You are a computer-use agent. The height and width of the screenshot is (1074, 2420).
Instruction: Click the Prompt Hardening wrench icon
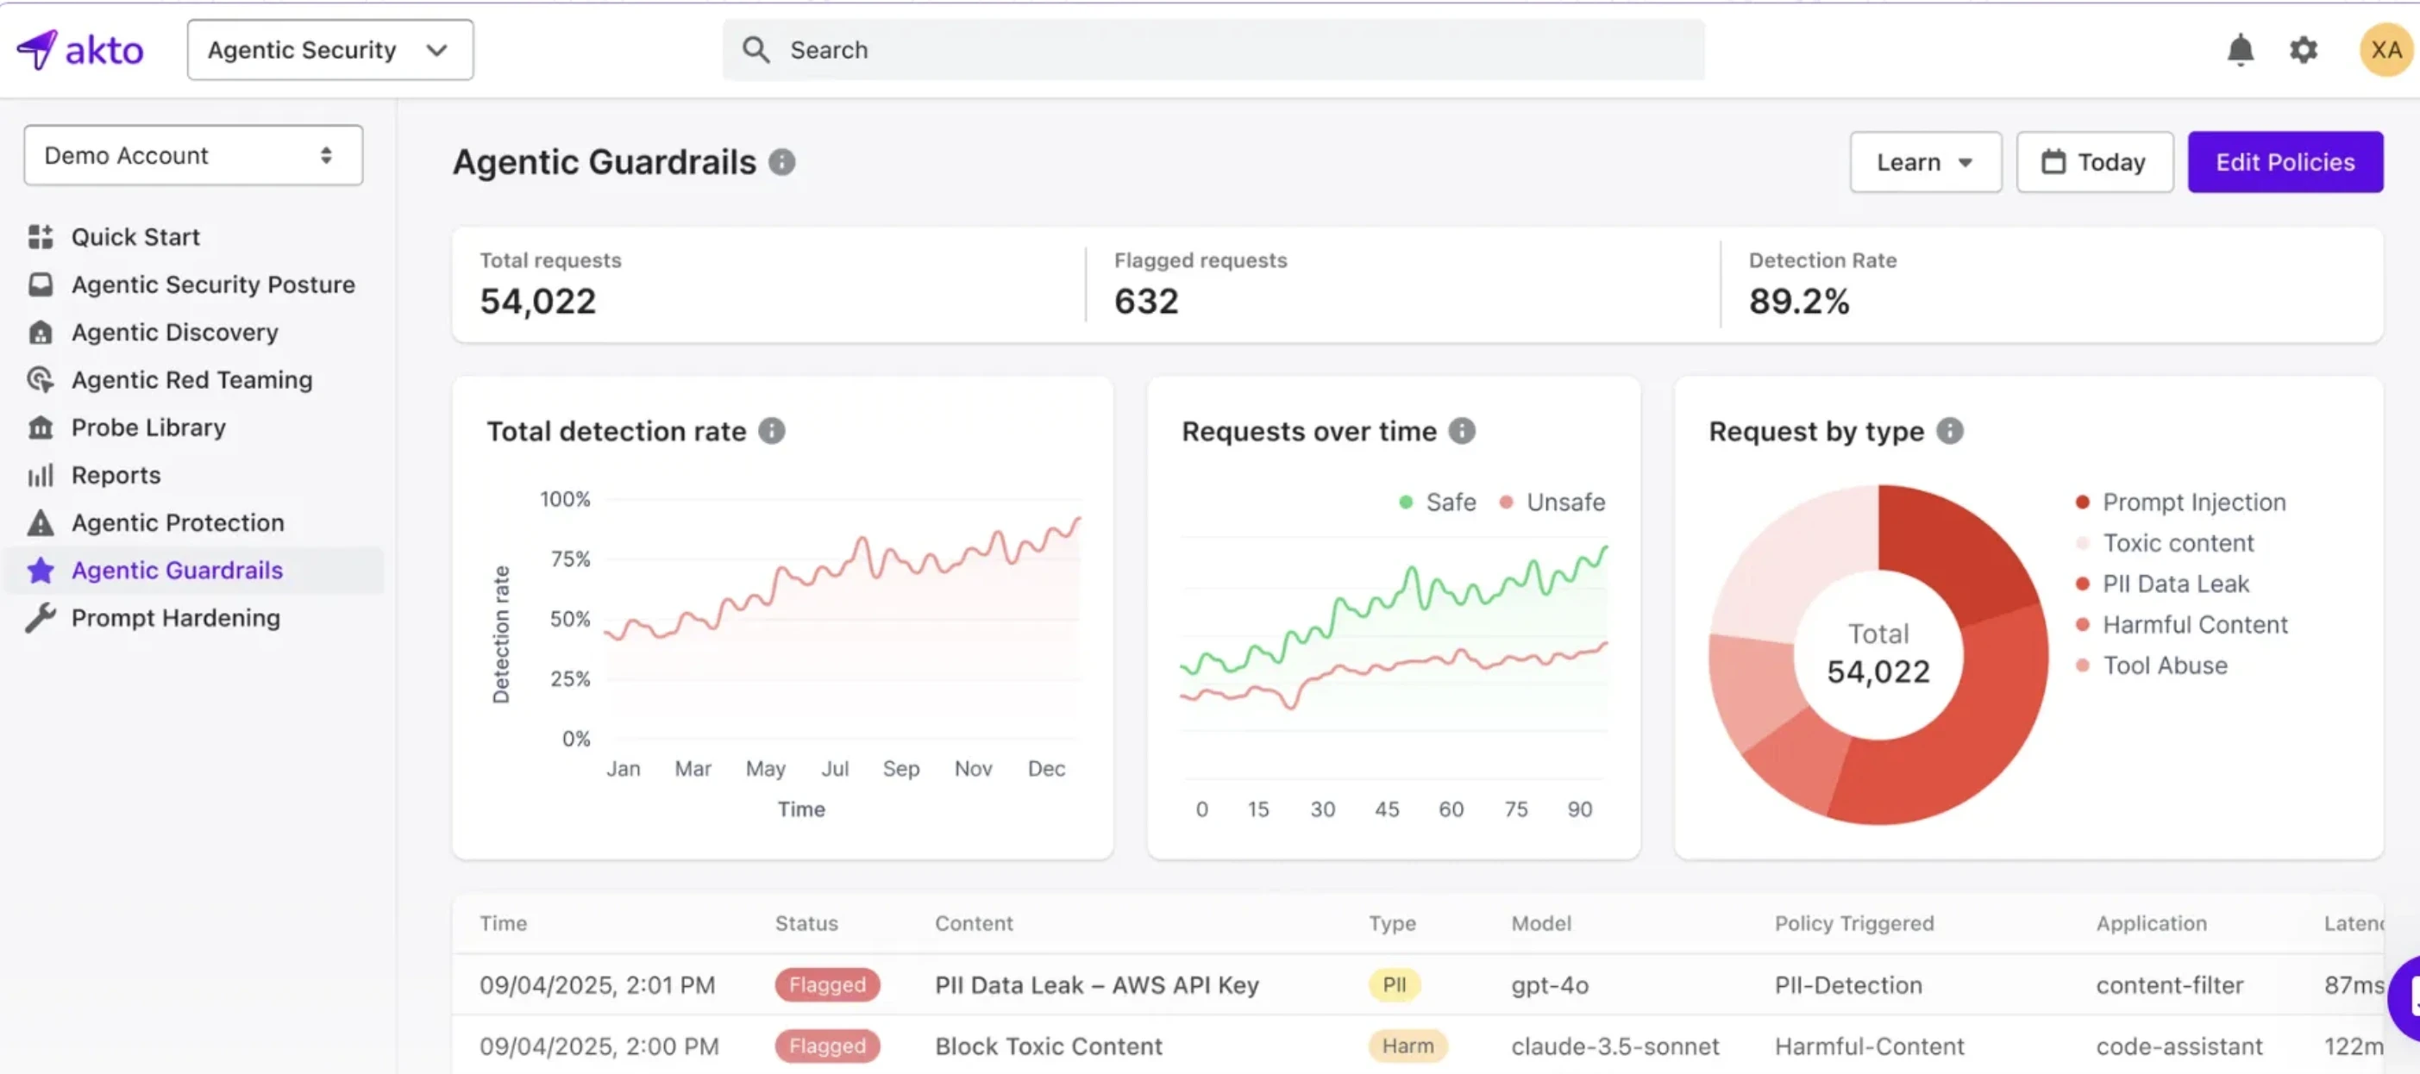click(41, 618)
